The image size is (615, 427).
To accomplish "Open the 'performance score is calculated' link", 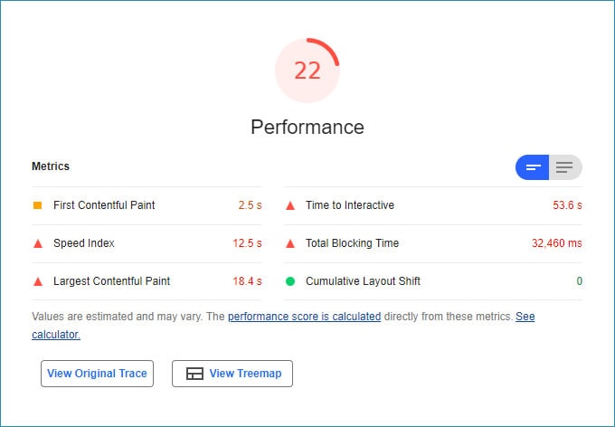I will pyautogui.click(x=305, y=317).
